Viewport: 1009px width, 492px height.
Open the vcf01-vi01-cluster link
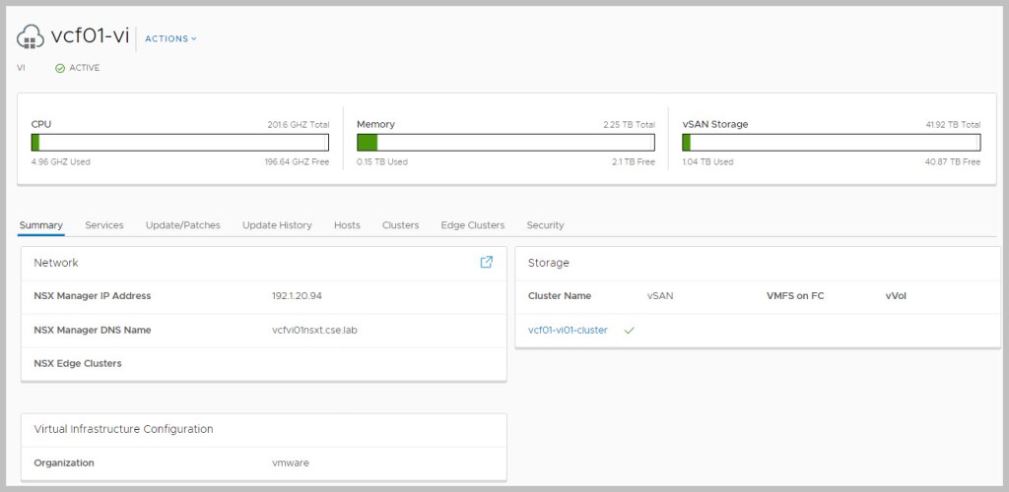pyautogui.click(x=568, y=331)
